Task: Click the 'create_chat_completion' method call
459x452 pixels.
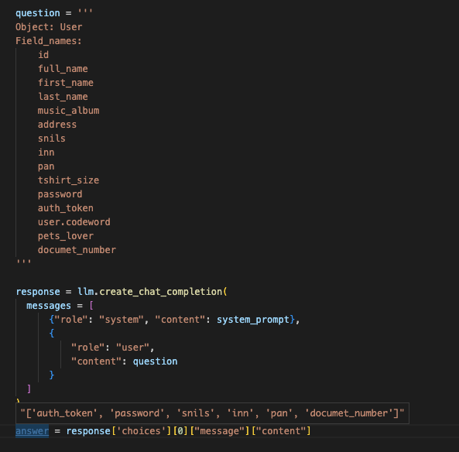Action: pyautogui.click(x=161, y=292)
